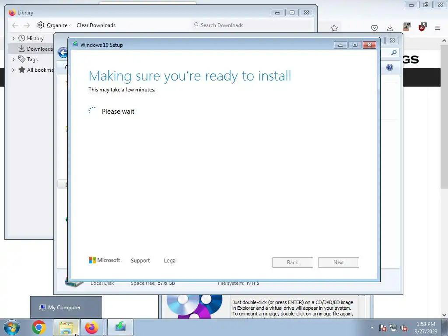Click Save to Pocket icon
Viewport: 448px width, 336px height.
point(374,28)
